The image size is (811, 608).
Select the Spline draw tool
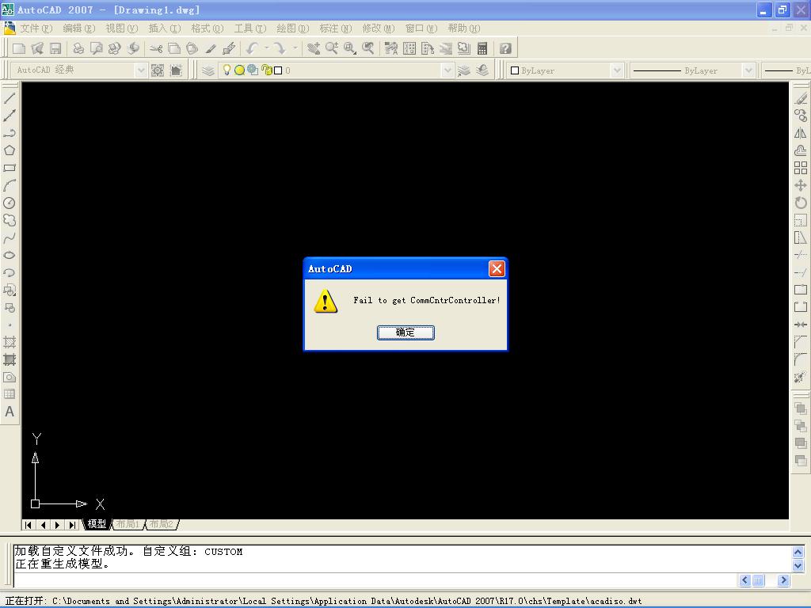click(x=10, y=237)
